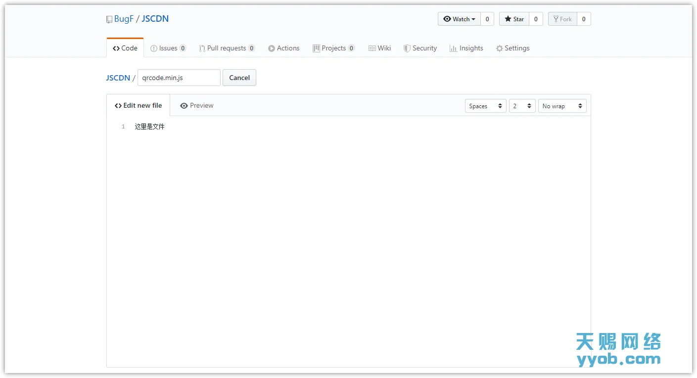Click the Security shield icon
The image size is (697, 378).
coord(406,48)
